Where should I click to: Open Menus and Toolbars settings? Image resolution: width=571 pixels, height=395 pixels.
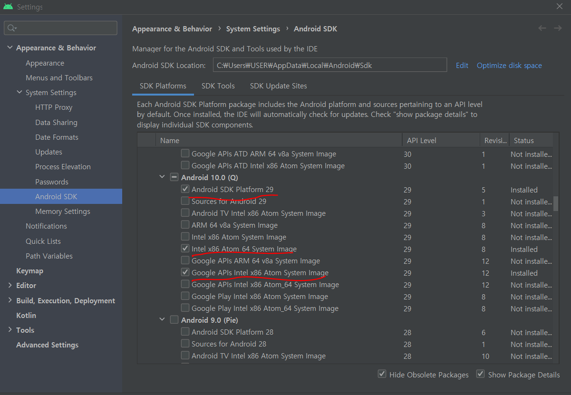[59, 78]
